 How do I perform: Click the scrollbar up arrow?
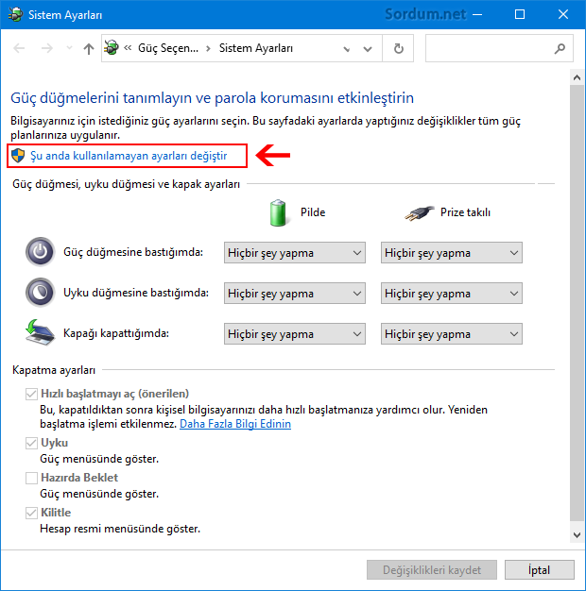click(577, 77)
